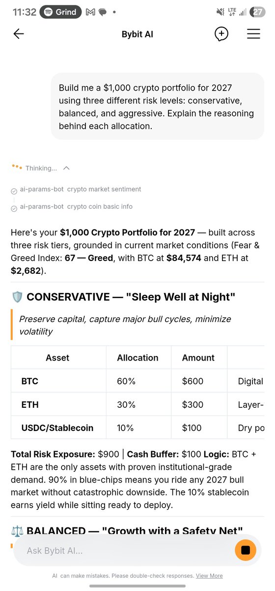Tap the BALANCED section heading

point(127,530)
